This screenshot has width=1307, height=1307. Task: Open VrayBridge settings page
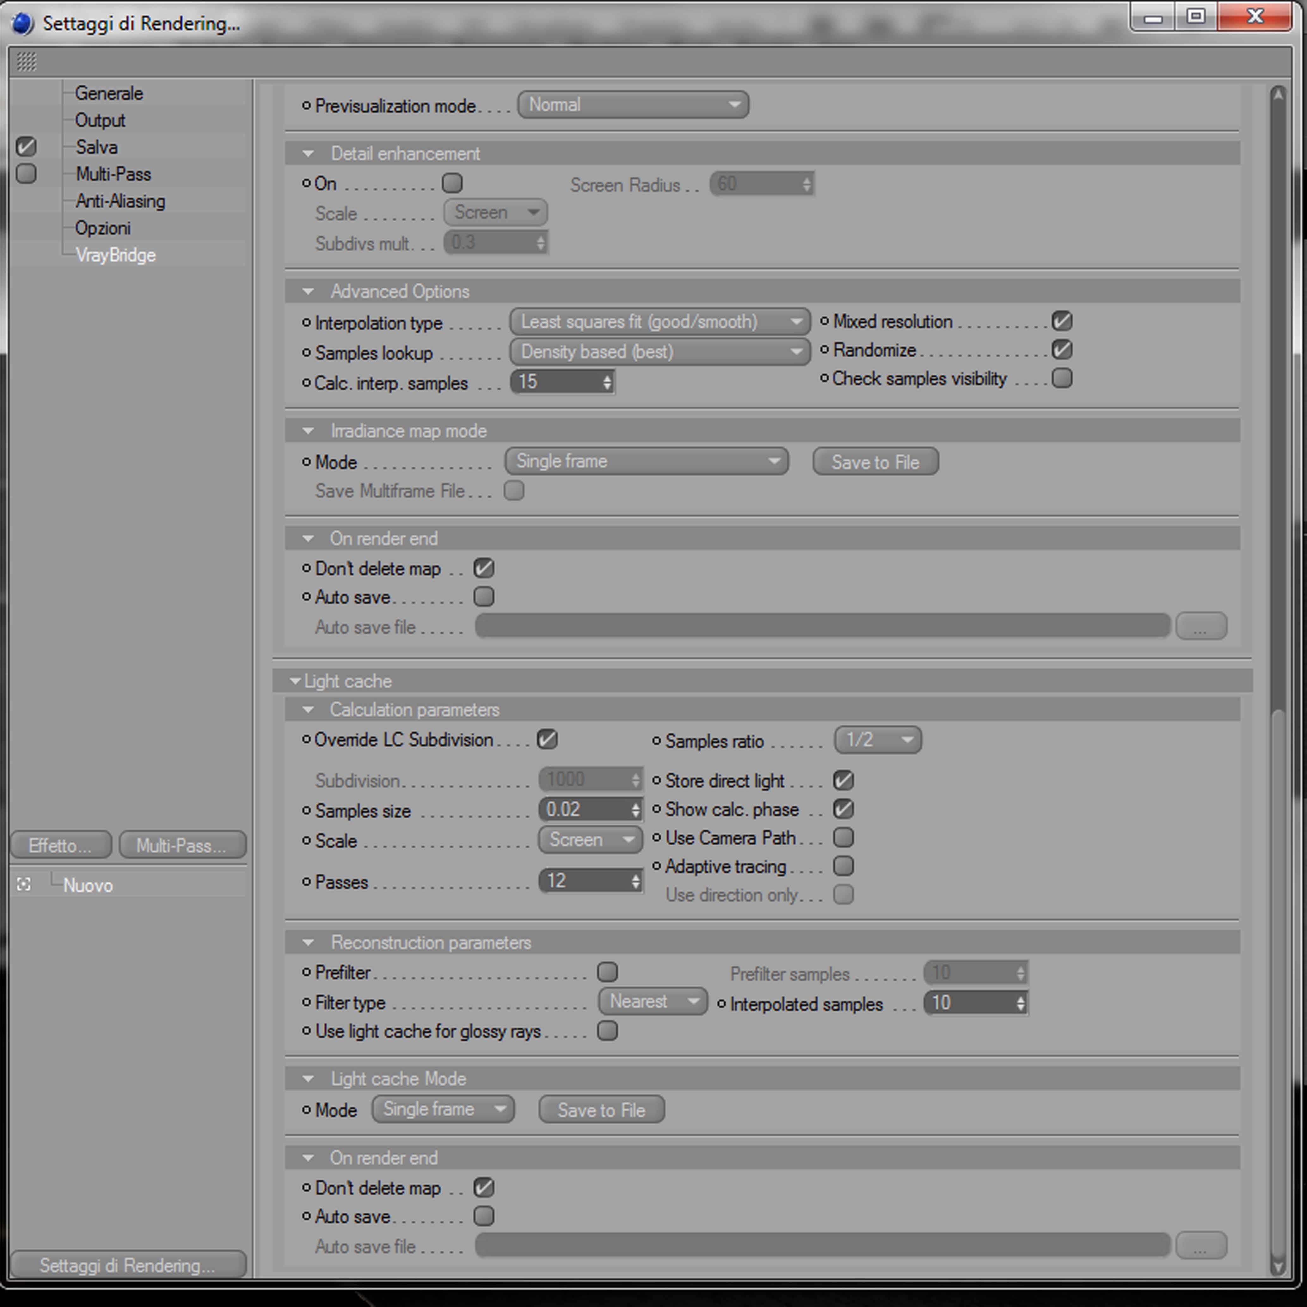click(x=116, y=255)
